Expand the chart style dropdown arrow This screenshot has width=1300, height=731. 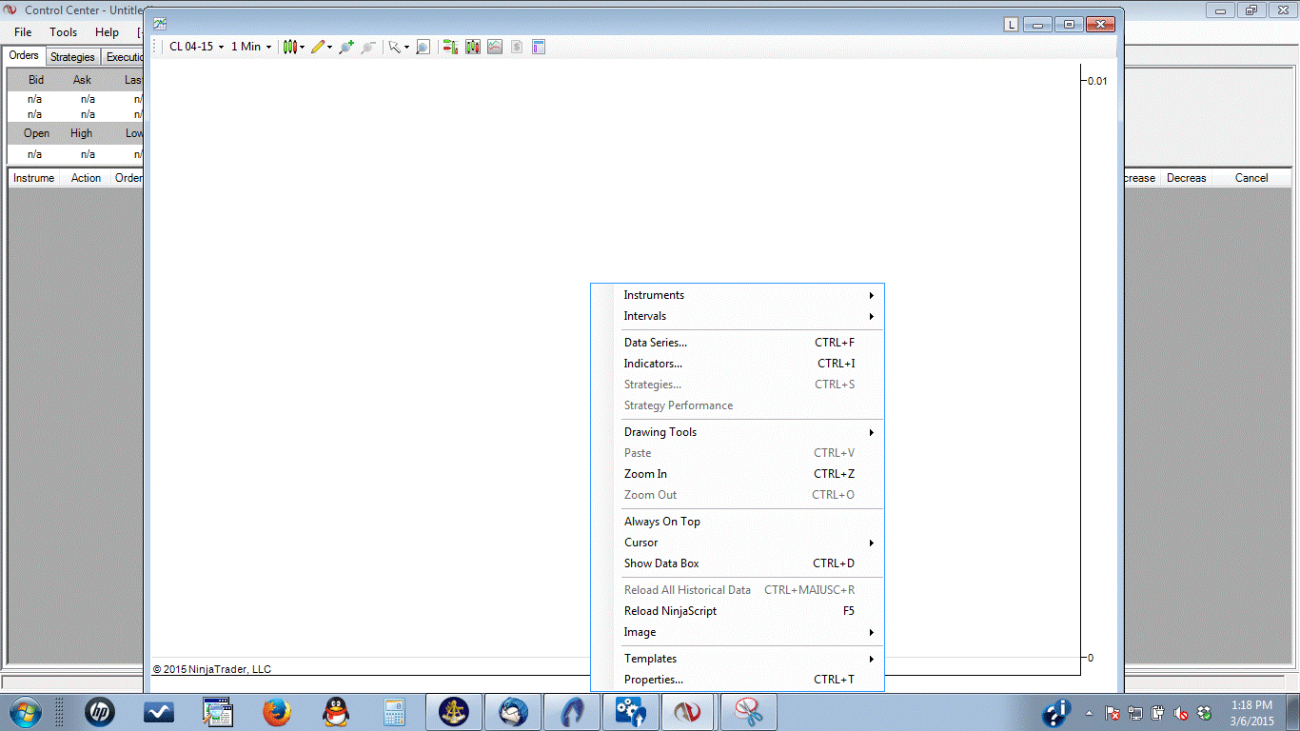point(303,47)
